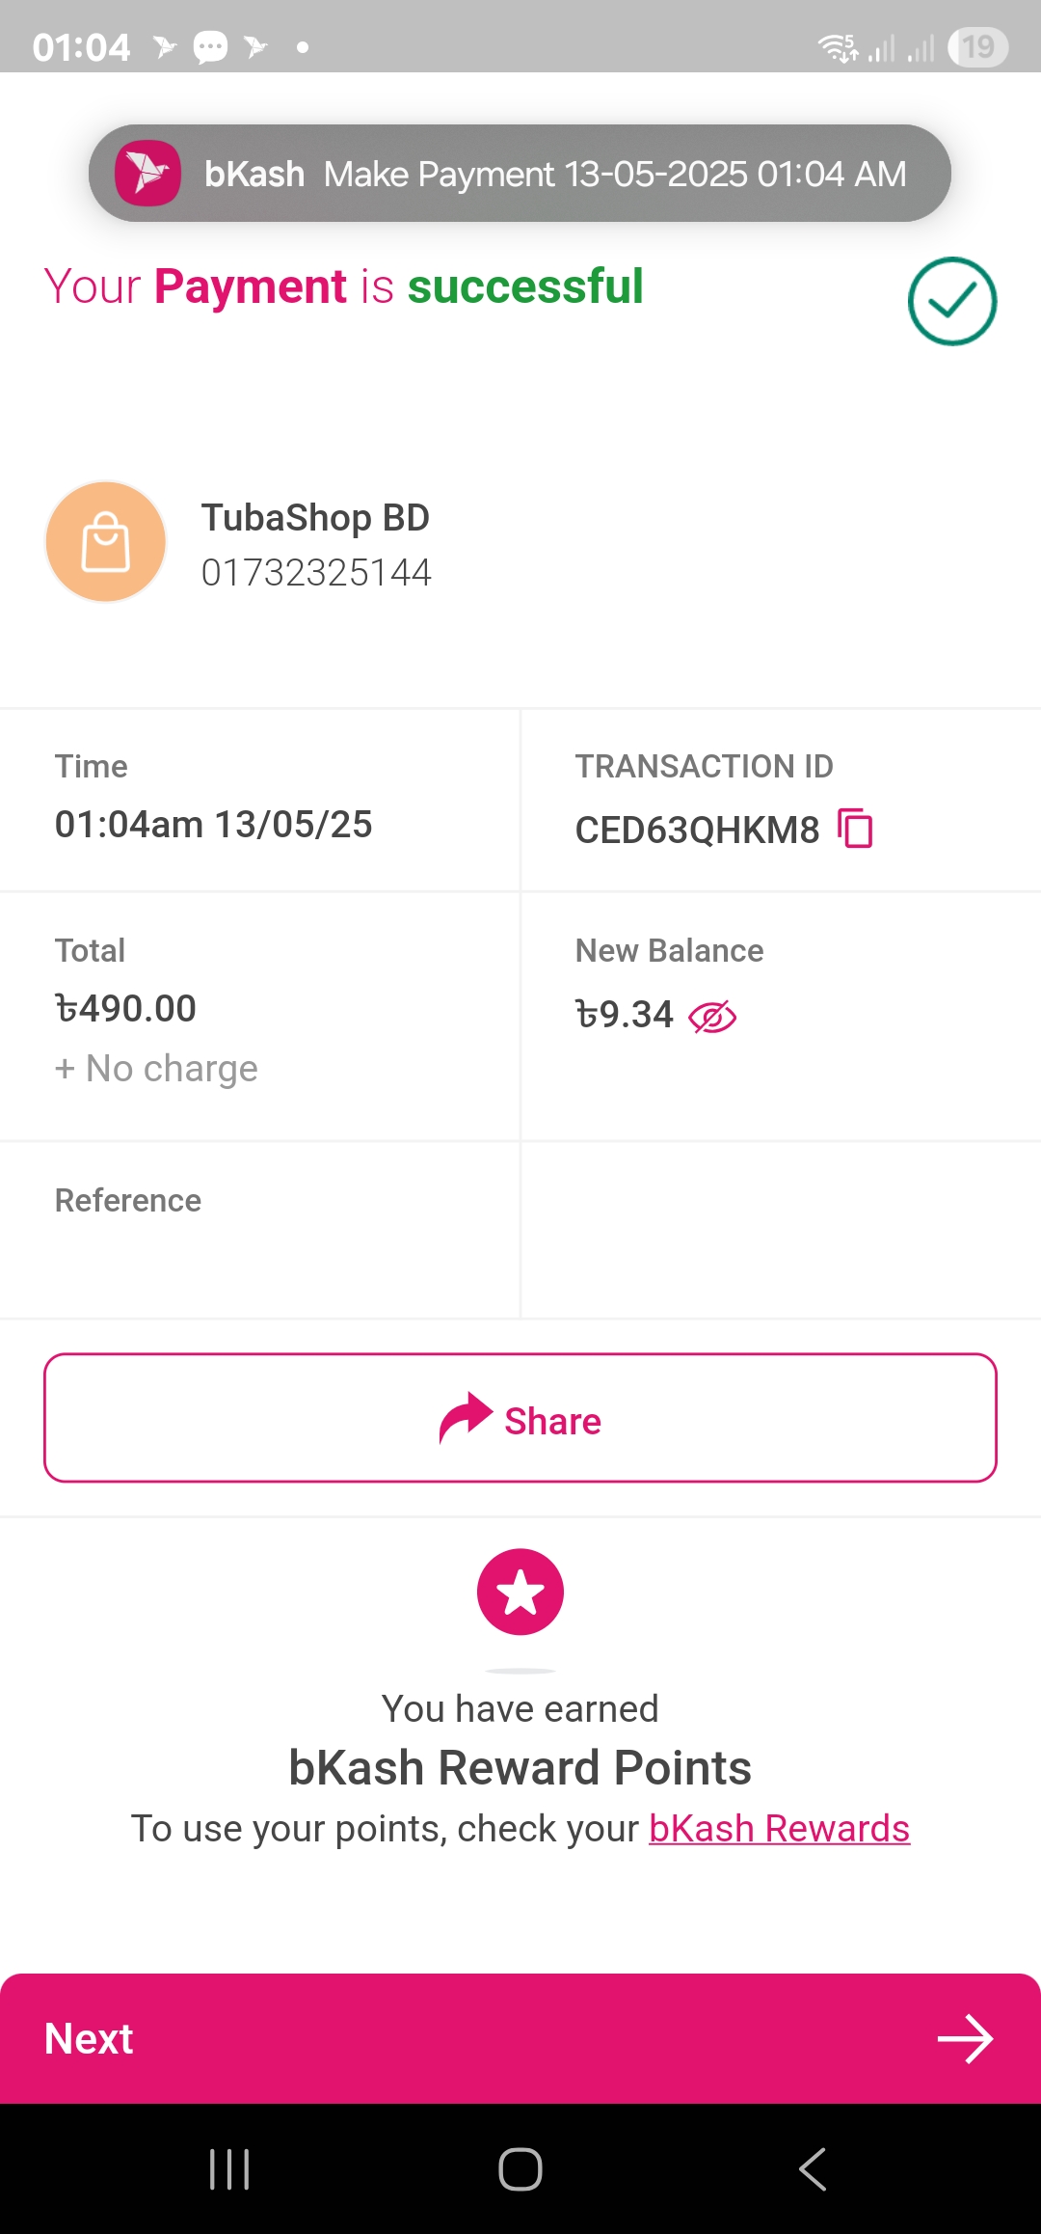Hide the new balance with eye icon
Viewport: 1041px width, 2234px height.
(x=712, y=1017)
